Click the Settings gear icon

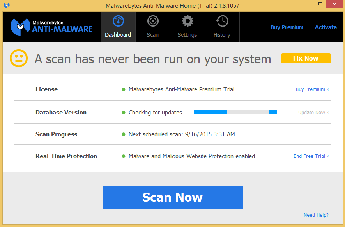pos(188,21)
